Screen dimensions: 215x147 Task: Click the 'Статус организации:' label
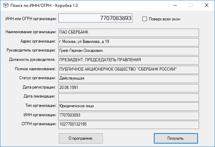click(38, 78)
